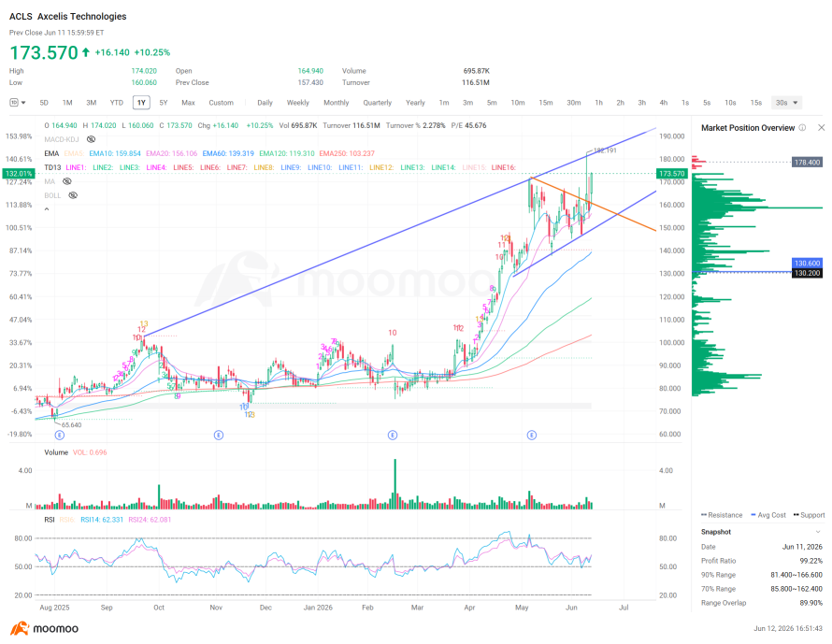Open the May earnings event marker
Screen dimensions: 832x644
pos(532,435)
